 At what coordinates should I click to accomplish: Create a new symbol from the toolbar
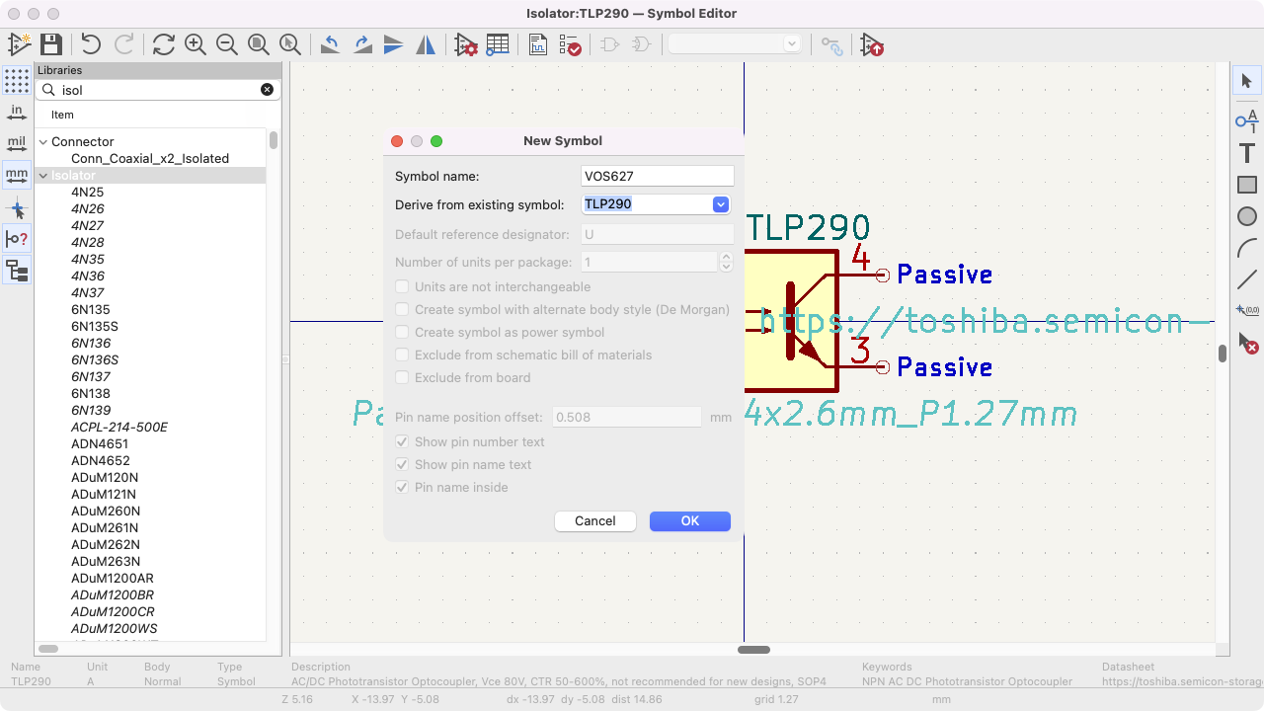[x=20, y=44]
